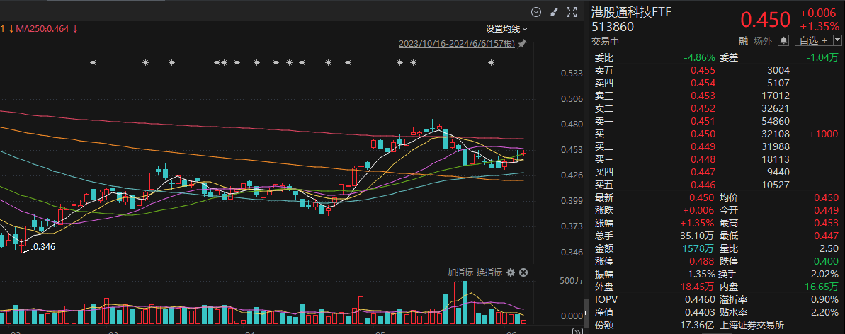Open the 设置均线 moving average dropdown
845x334 pixels.
click(506, 29)
